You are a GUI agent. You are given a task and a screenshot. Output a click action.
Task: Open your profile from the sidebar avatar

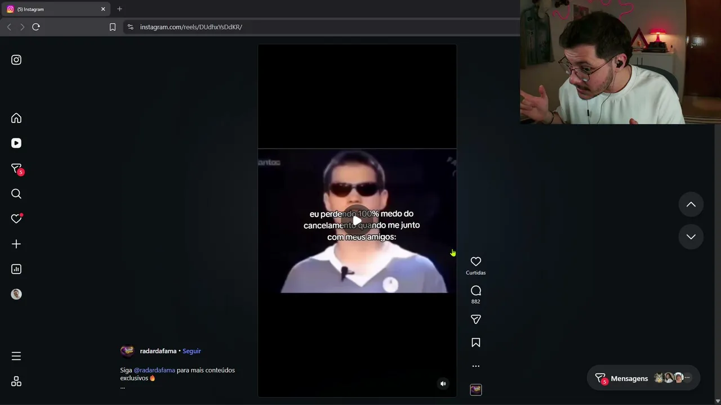pyautogui.click(x=16, y=294)
